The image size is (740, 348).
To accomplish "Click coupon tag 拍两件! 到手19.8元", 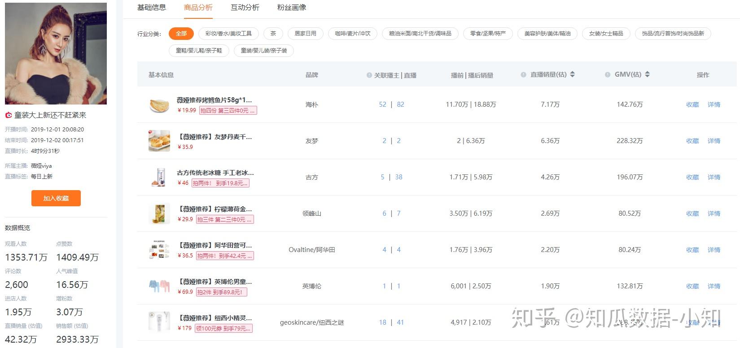I will click(x=220, y=183).
